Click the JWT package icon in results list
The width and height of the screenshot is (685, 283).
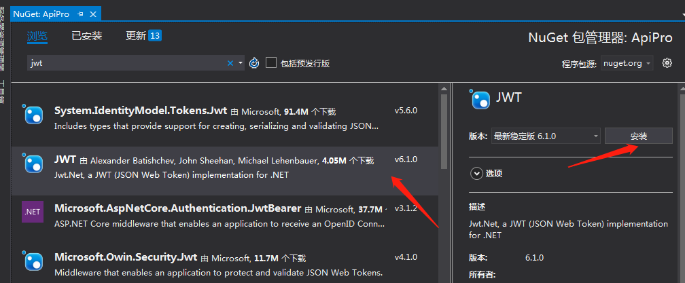point(33,164)
